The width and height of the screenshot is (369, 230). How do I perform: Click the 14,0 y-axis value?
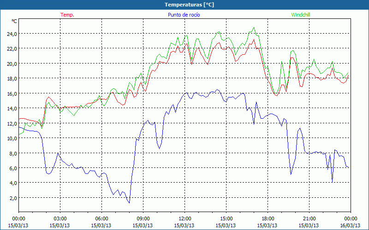point(12,108)
